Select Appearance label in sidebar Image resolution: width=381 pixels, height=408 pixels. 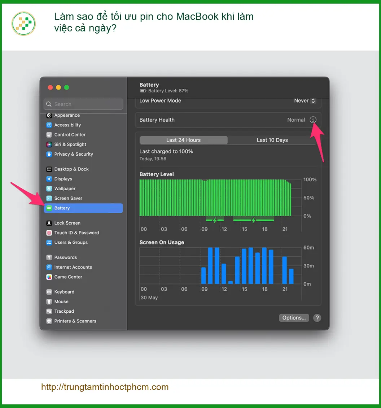point(67,115)
